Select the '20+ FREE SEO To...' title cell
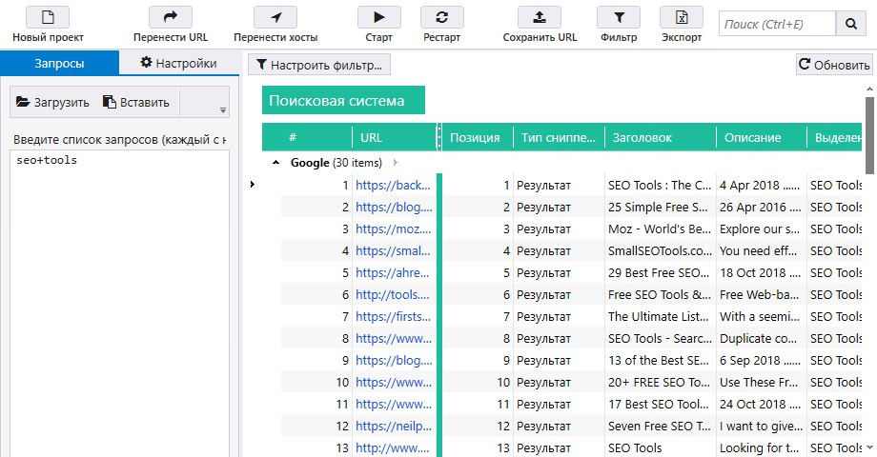Viewport: 877px width, 457px height. click(x=660, y=382)
